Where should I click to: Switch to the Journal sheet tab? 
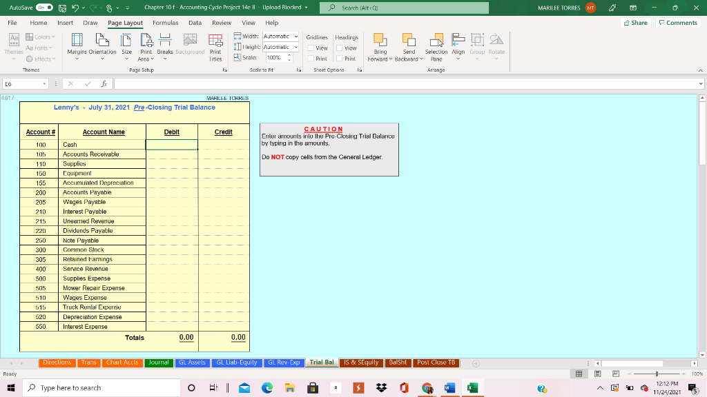[x=158, y=362]
